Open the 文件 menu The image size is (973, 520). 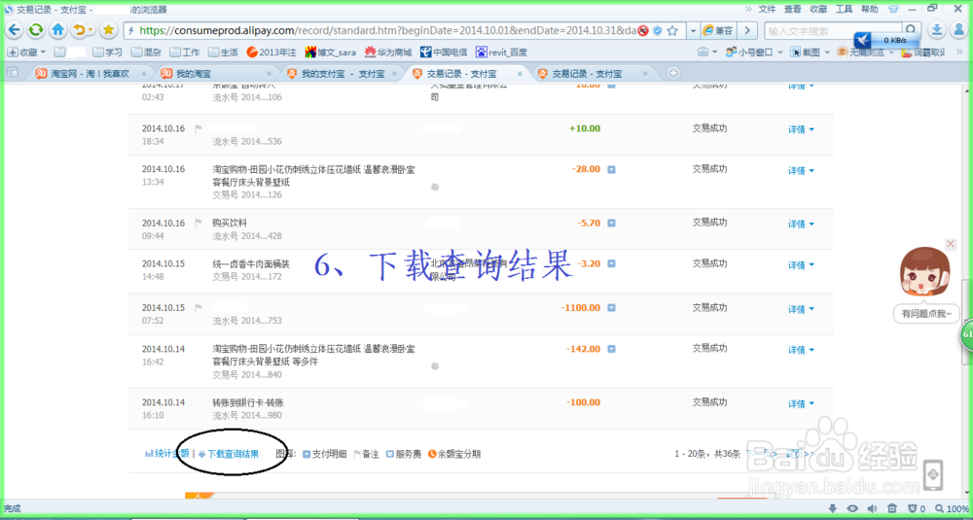point(768,9)
